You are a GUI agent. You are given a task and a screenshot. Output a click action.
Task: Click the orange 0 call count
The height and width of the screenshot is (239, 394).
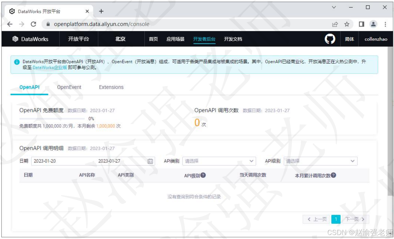pos(197,123)
